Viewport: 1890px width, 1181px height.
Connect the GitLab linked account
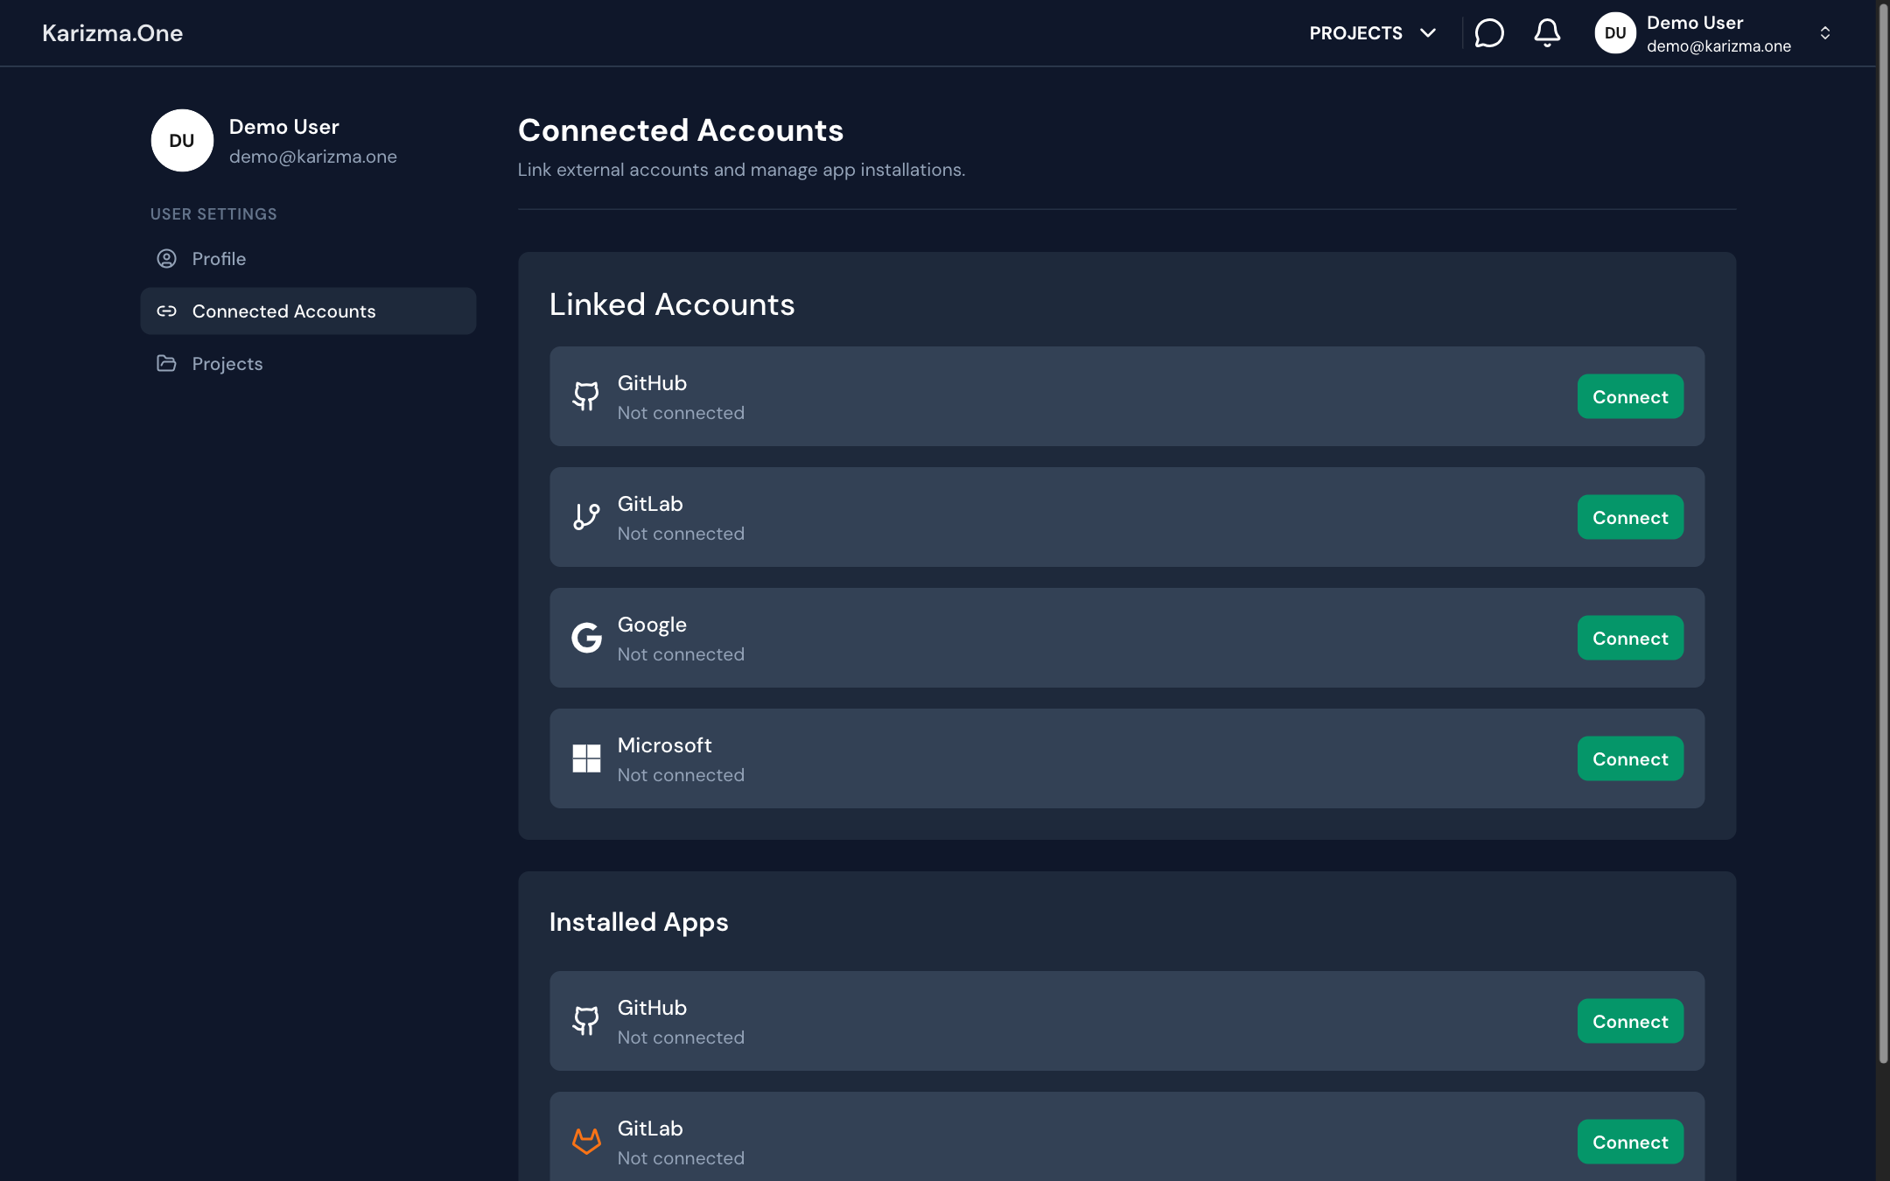[x=1630, y=517]
